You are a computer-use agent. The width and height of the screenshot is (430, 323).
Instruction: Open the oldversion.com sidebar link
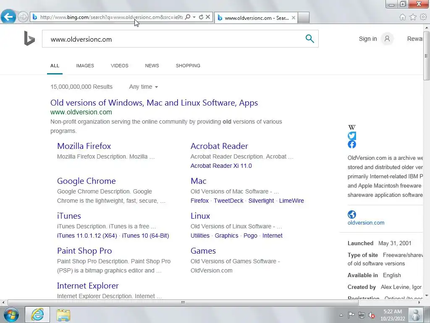366,223
